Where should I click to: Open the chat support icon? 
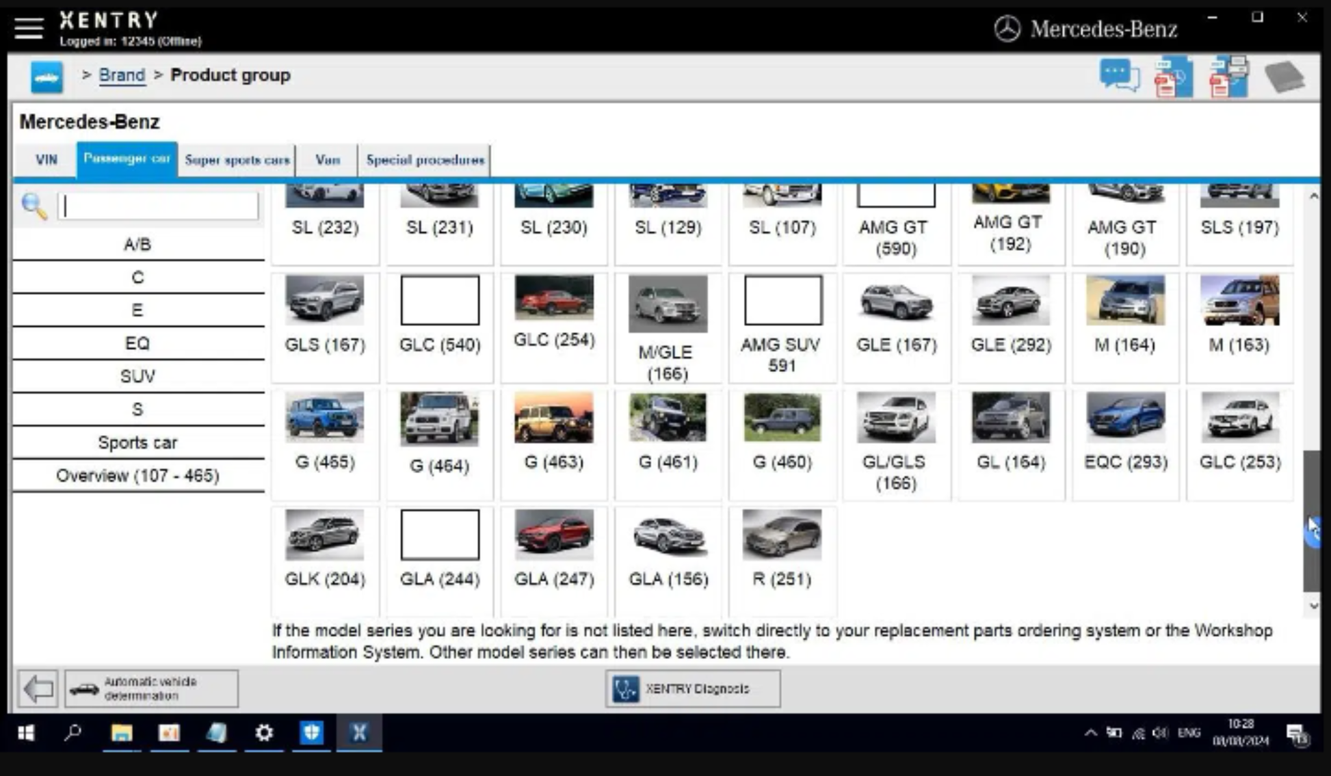(x=1118, y=76)
